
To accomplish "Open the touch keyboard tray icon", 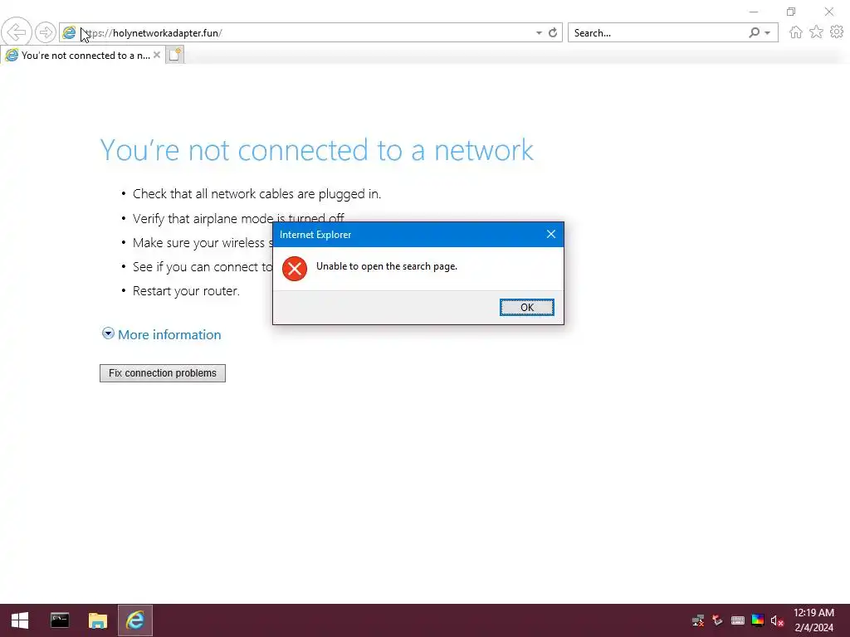I will click(x=738, y=620).
